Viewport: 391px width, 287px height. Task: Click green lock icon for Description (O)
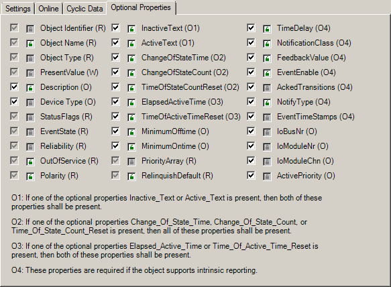click(30, 88)
